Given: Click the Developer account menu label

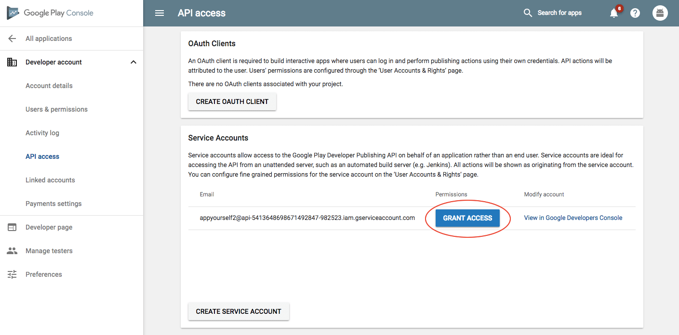Looking at the screenshot, I should pyautogui.click(x=53, y=62).
